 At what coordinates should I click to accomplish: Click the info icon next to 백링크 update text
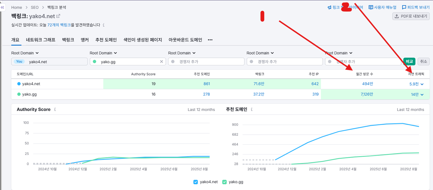(104, 25)
